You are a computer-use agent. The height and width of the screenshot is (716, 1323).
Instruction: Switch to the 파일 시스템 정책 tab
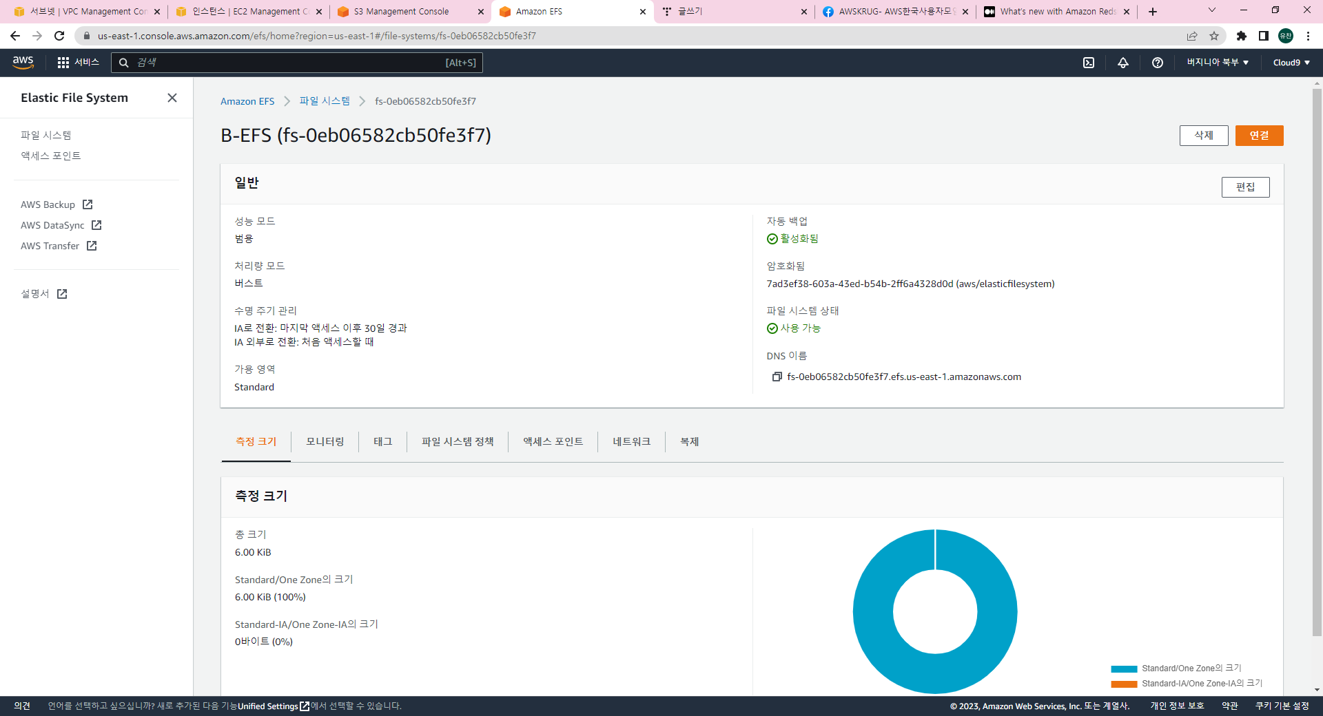[x=458, y=442]
